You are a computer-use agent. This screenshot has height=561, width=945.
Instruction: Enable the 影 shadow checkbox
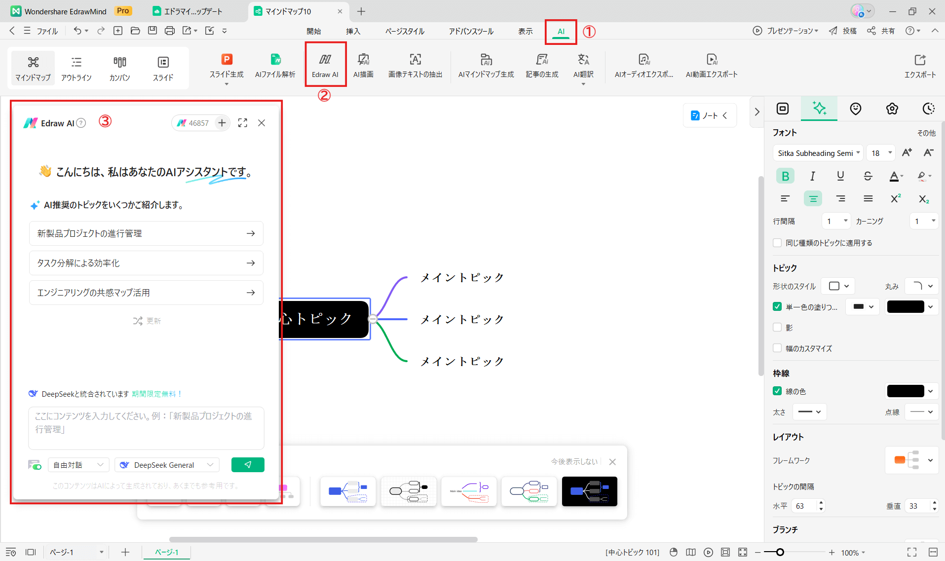tap(777, 327)
